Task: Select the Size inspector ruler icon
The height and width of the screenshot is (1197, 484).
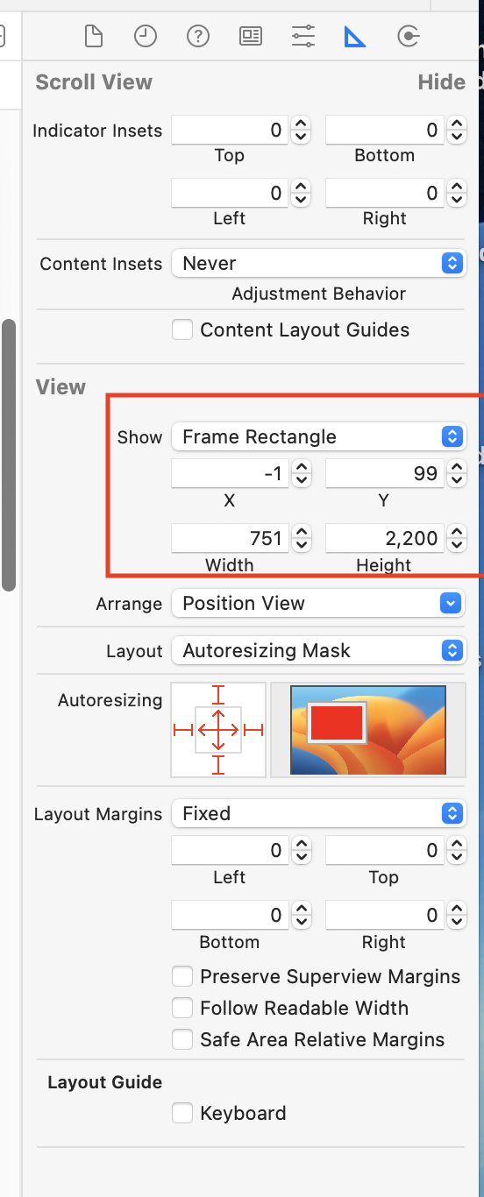Action: 355,36
